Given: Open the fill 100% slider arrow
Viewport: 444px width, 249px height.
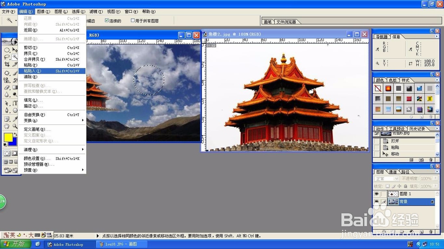Looking at the screenshot, I should [436, 186].
